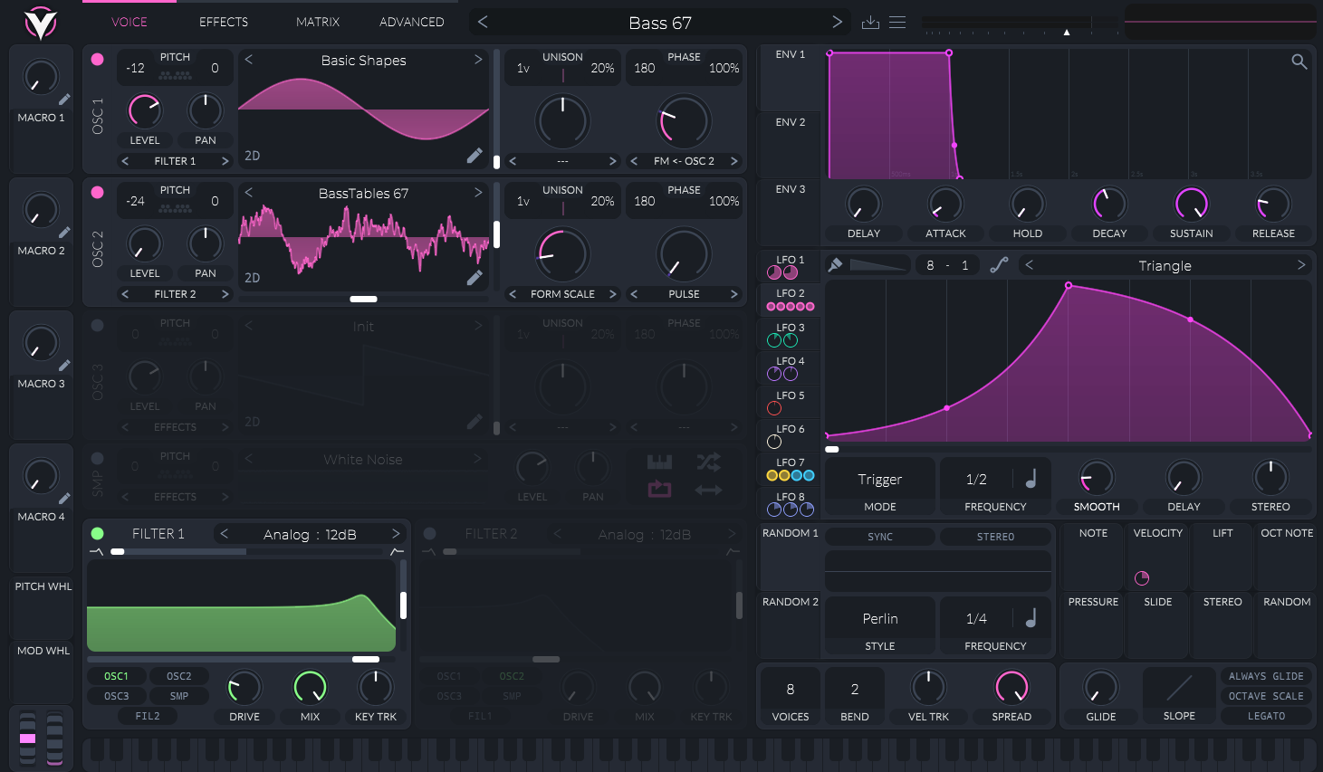Click the Filter 1 DRIVE knob

244,688
